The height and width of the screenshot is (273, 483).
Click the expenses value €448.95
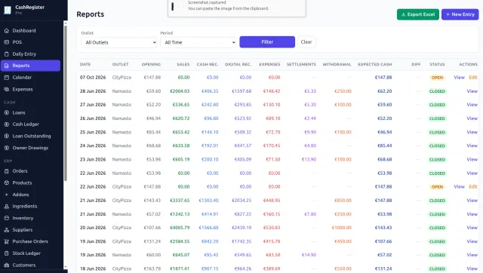tap(272, 201)
